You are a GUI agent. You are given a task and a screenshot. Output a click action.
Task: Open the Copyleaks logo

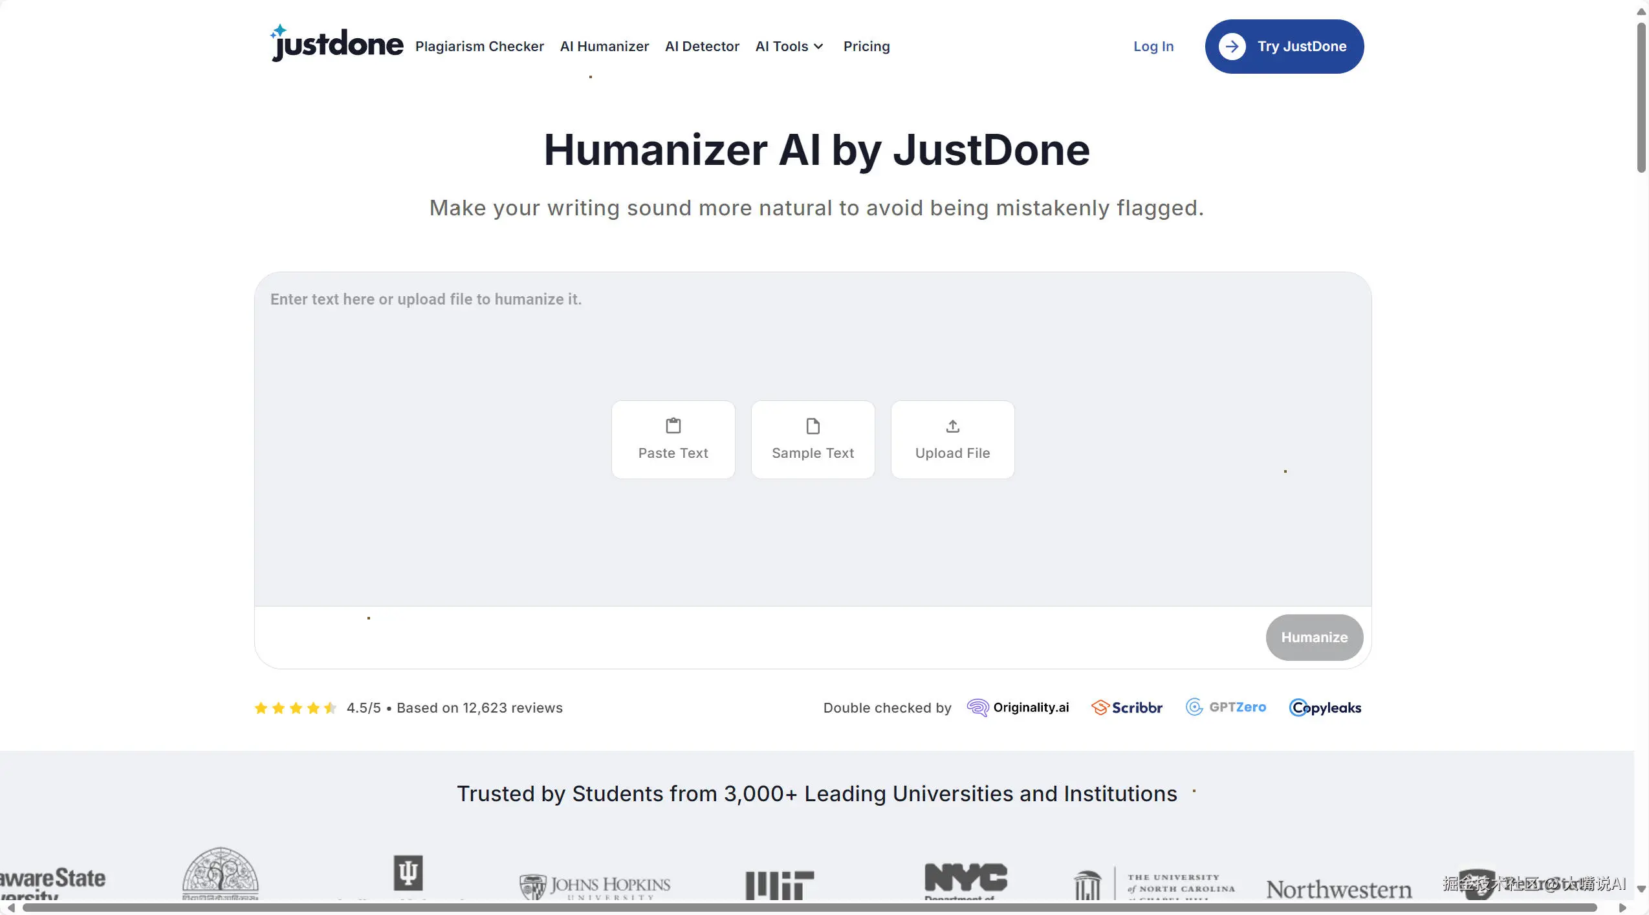click(1325, 707)
